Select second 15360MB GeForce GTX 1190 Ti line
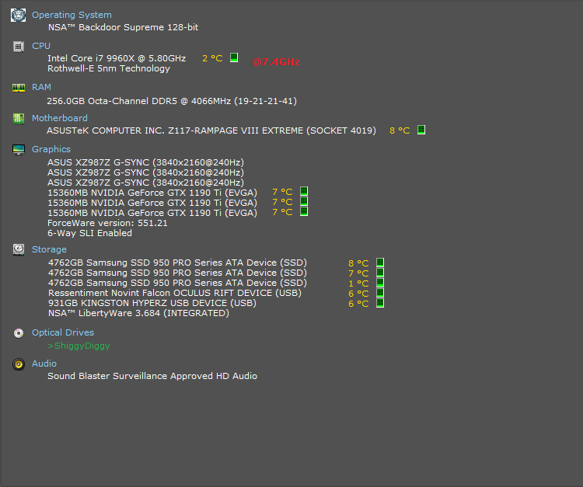Image resolution: width=583 pixels, height=487 pixels. tap(152, 203)
